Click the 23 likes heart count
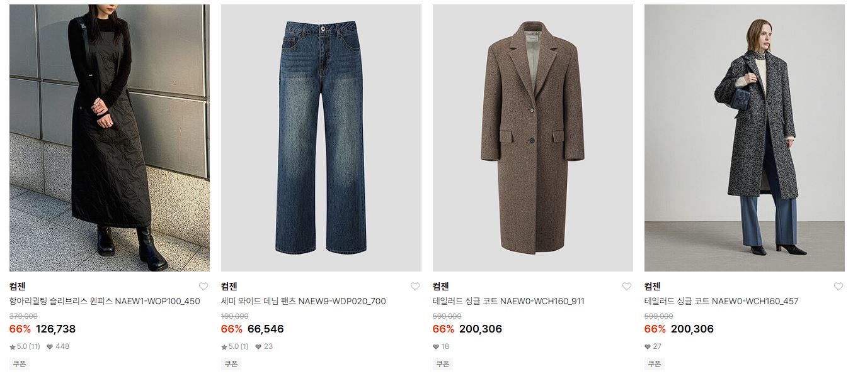 (264, 346)
